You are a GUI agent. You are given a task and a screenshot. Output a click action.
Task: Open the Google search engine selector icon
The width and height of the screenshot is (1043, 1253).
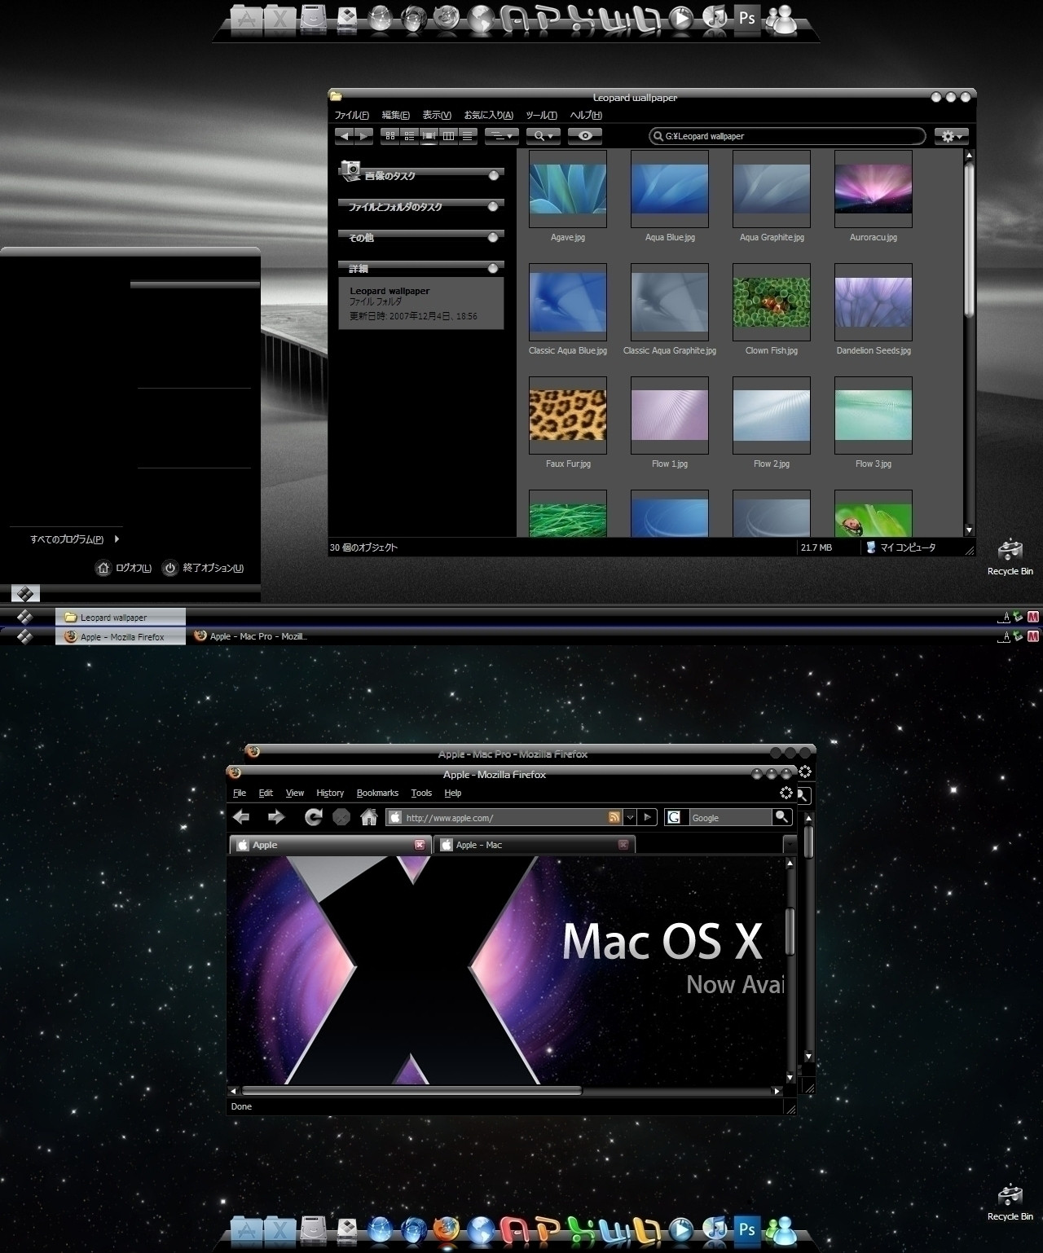click(675, 817)
